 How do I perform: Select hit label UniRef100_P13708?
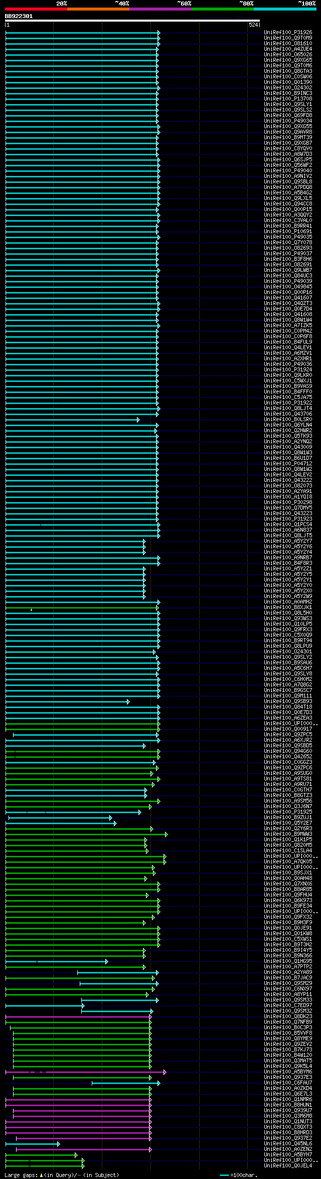tap(288, 99)
